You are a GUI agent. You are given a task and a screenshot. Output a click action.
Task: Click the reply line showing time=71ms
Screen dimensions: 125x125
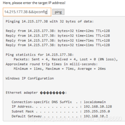tap(58, 40)
